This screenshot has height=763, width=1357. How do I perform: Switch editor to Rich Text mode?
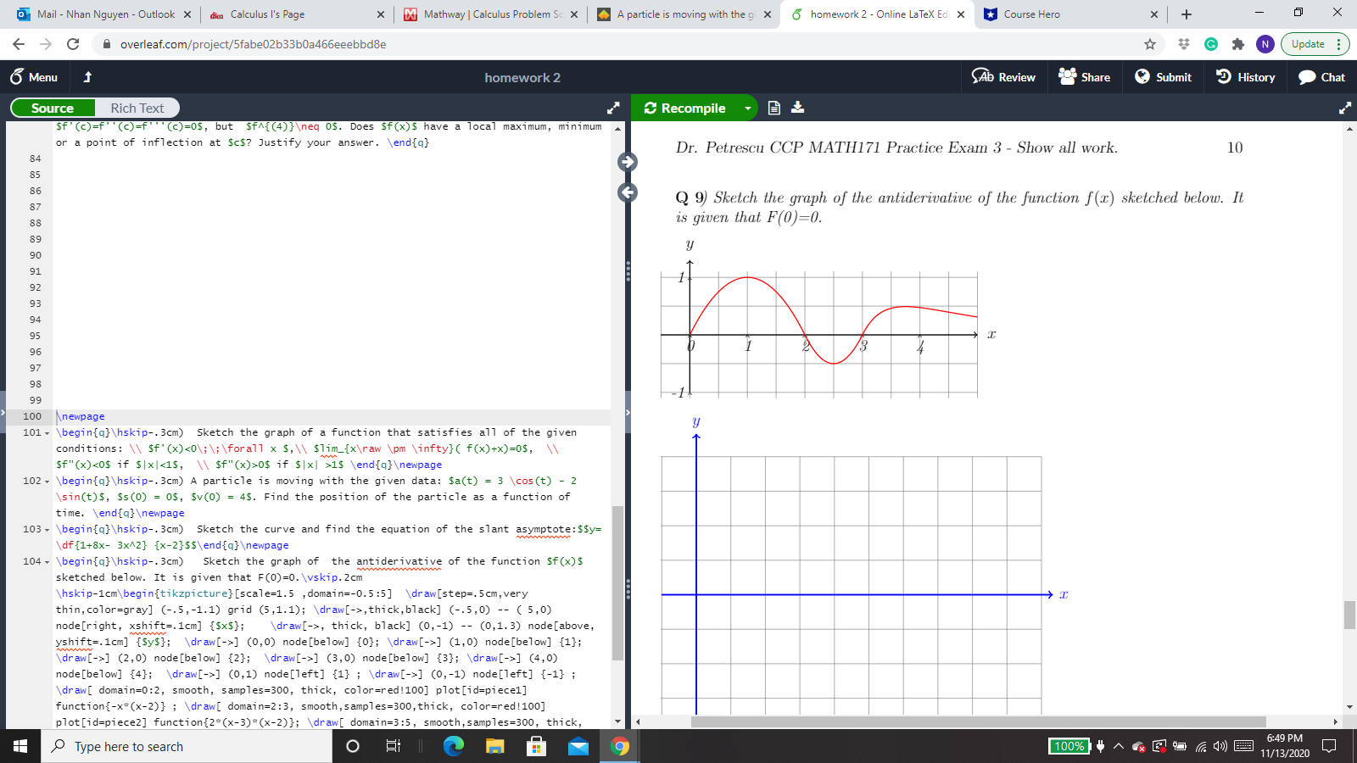137,108
